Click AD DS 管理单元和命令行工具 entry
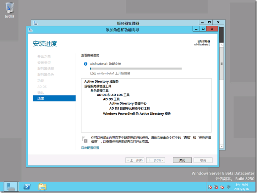The height and width of the screenshot is (193, 257). tap(130, 108)
